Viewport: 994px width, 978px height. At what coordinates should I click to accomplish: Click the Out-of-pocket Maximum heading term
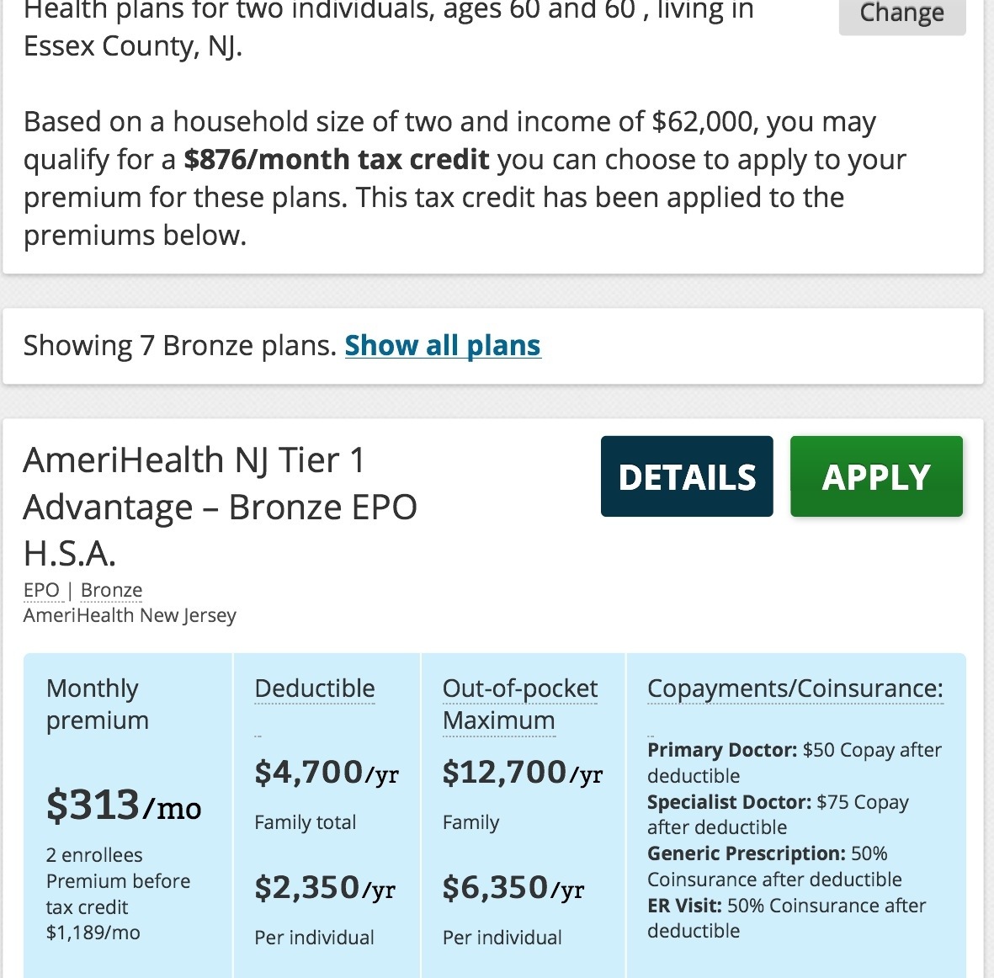click(519, 704)
